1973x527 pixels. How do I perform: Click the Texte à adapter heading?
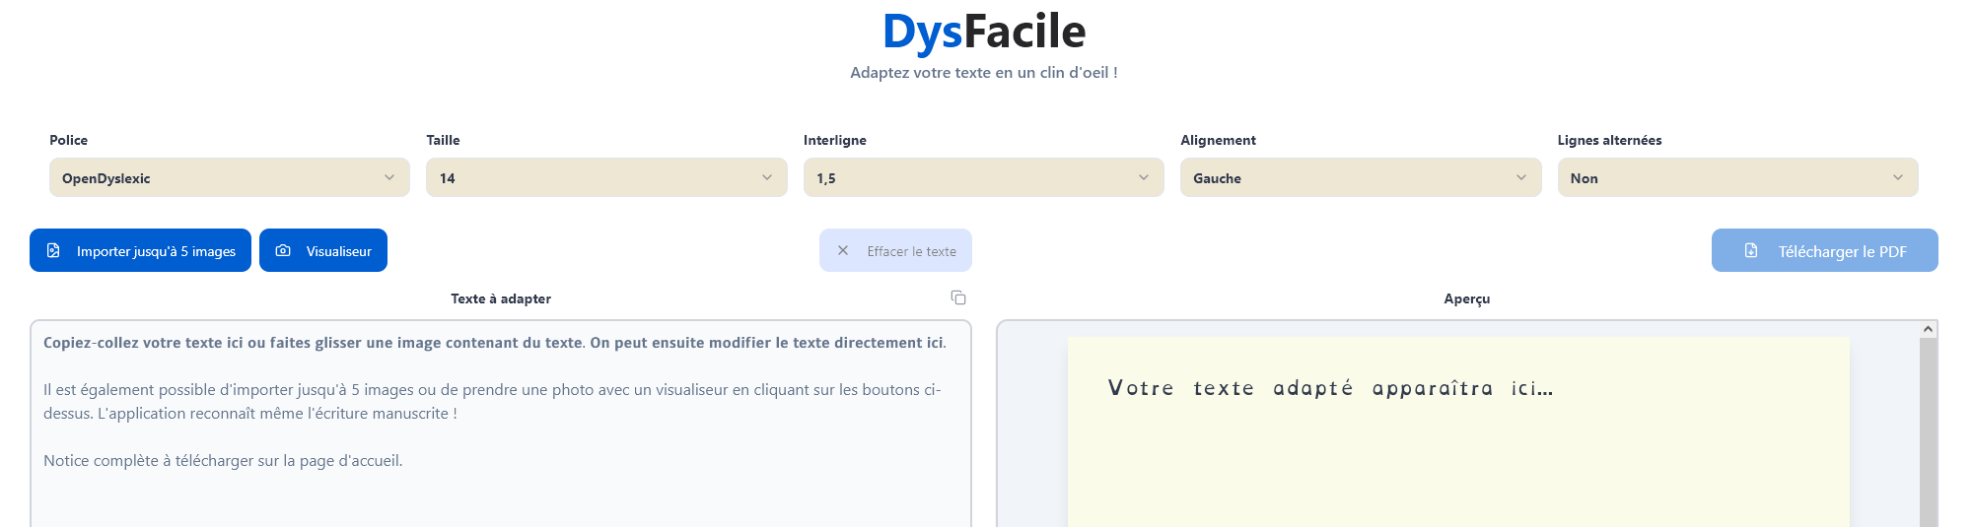pos(500,298)
